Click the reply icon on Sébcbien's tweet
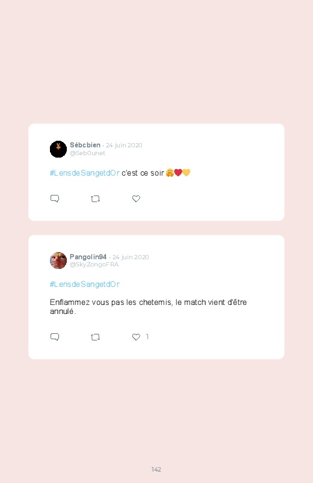 click(x=55, y=198)
